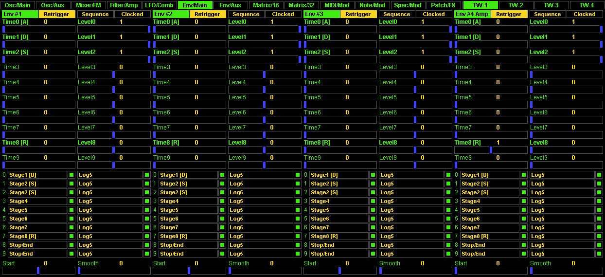The width and height of the screenshot is (605, 277).
Task: Open the Matrix/16 tab
Action: click(x=266, y=5)
